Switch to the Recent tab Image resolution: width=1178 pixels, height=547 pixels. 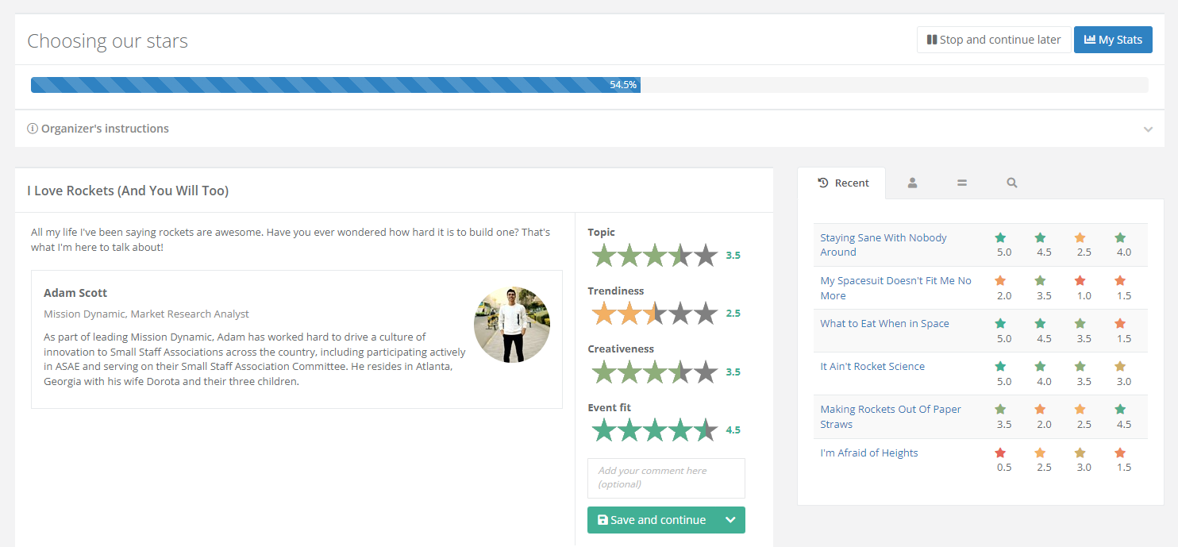click(x=844, y=183)
